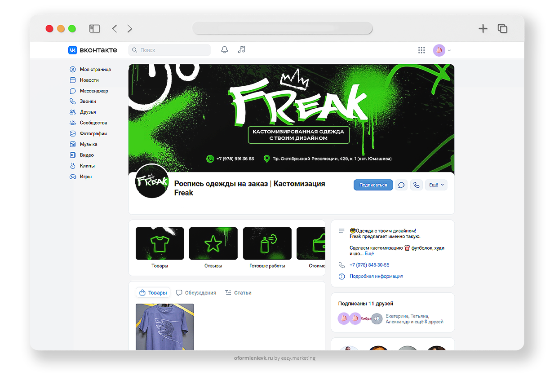The width and height of the screenshot is (550, 380).
Task: Click into the Поиск search field
Action: [x=169, y=50]
